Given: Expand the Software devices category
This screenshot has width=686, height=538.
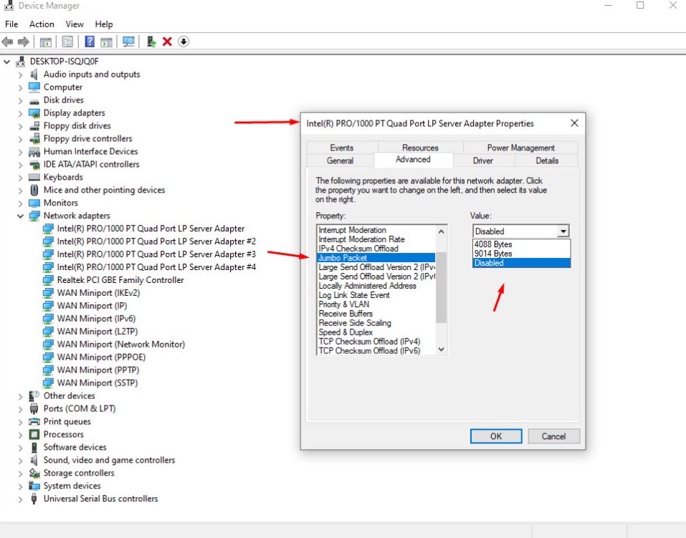Looking at the screenshot, I should (x=20, y=448).
